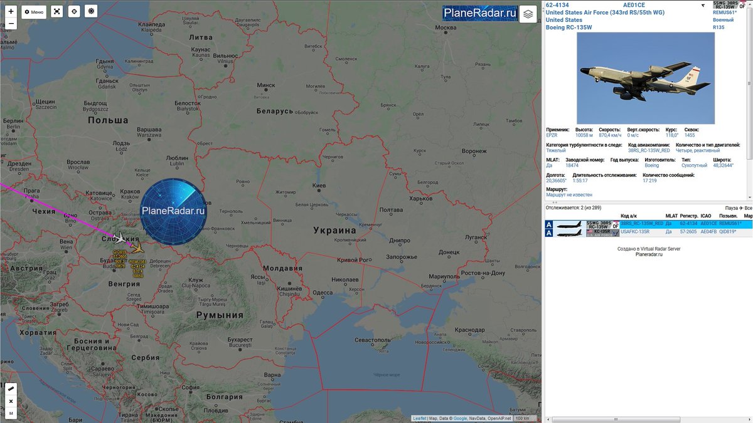The image size is (753, 423).
Task: Click callsign REMUS61* in detail panel
Action: click(x=725, y=13)
